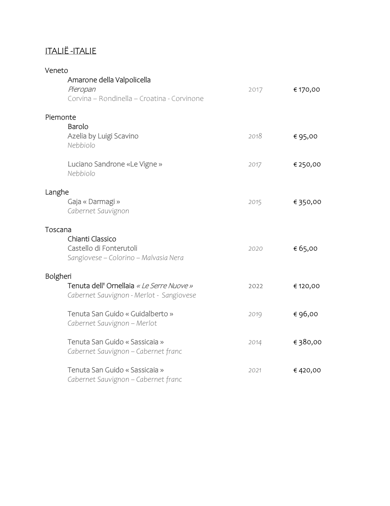The width and height of the screenshot is (390, 506).
Task: Select the Castello di Fonterutoli entry
Action: (x=102, y=248)
